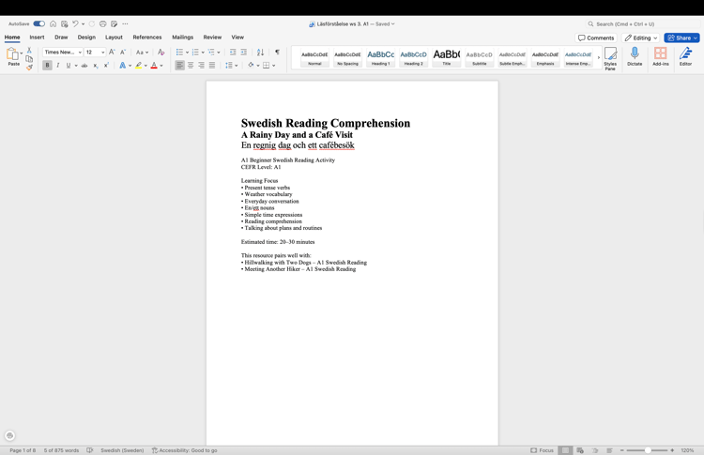Open the Editing mode dropdown
The image size is (704, 455).
(x=641, y=38)
